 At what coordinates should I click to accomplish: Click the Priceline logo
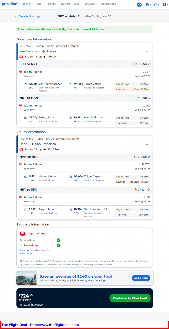coord(10,4)
